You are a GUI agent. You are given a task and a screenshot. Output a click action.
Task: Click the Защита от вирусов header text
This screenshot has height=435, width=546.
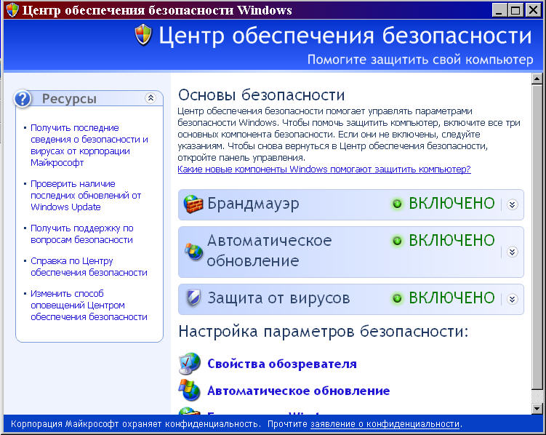(278, 298)
